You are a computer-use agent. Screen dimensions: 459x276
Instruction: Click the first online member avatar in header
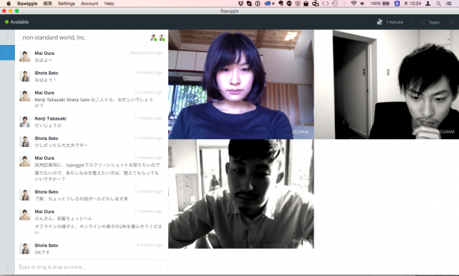[153, 38]
